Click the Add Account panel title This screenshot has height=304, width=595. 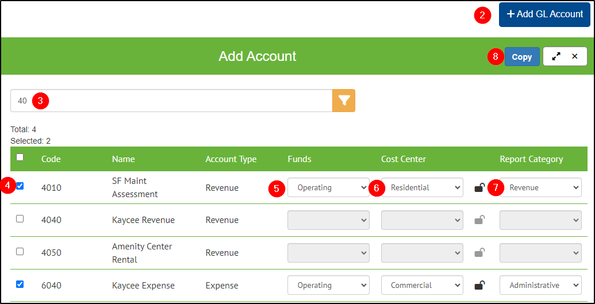point(258,56)
